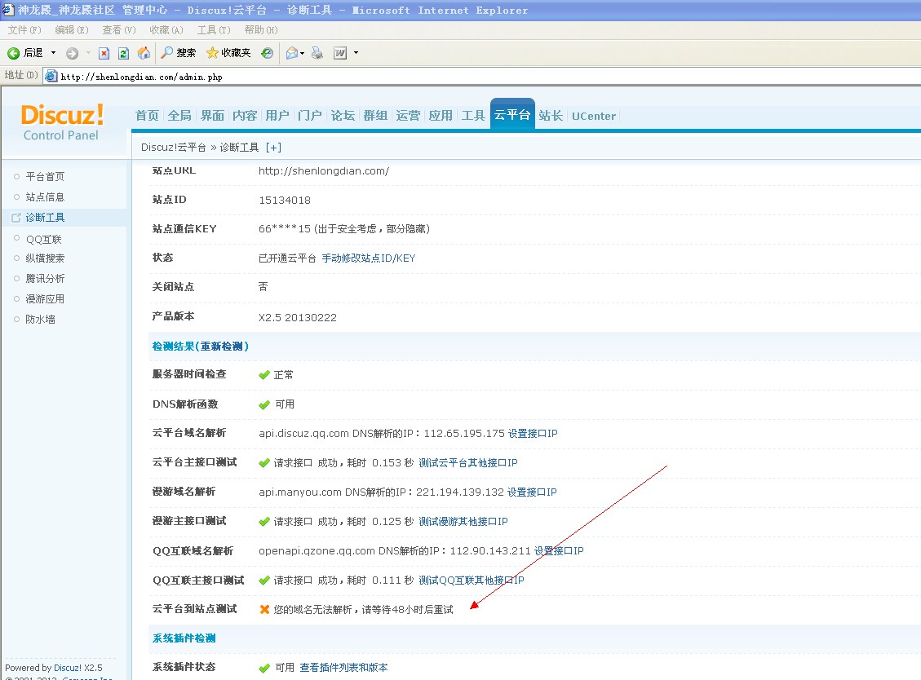Open the Forward history dropdown arrow
The image size is (921, 680).
[89, 53]
